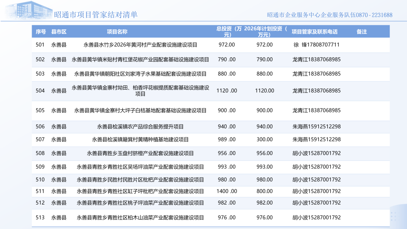407x229 pixels.
Task: Click the project "永善县青胜乡民胜村民胜片区枇杷产业配套设施建设项目"
Action: point(140,180)
